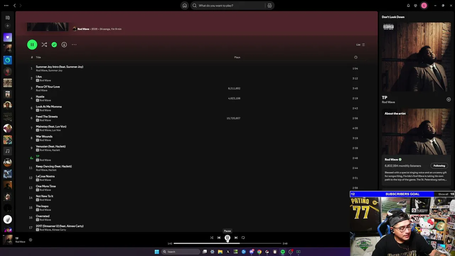Open the pink profile avatar menu
This screenshot has height=256, width=455.
pyautogui.click(x=424, y=5)
